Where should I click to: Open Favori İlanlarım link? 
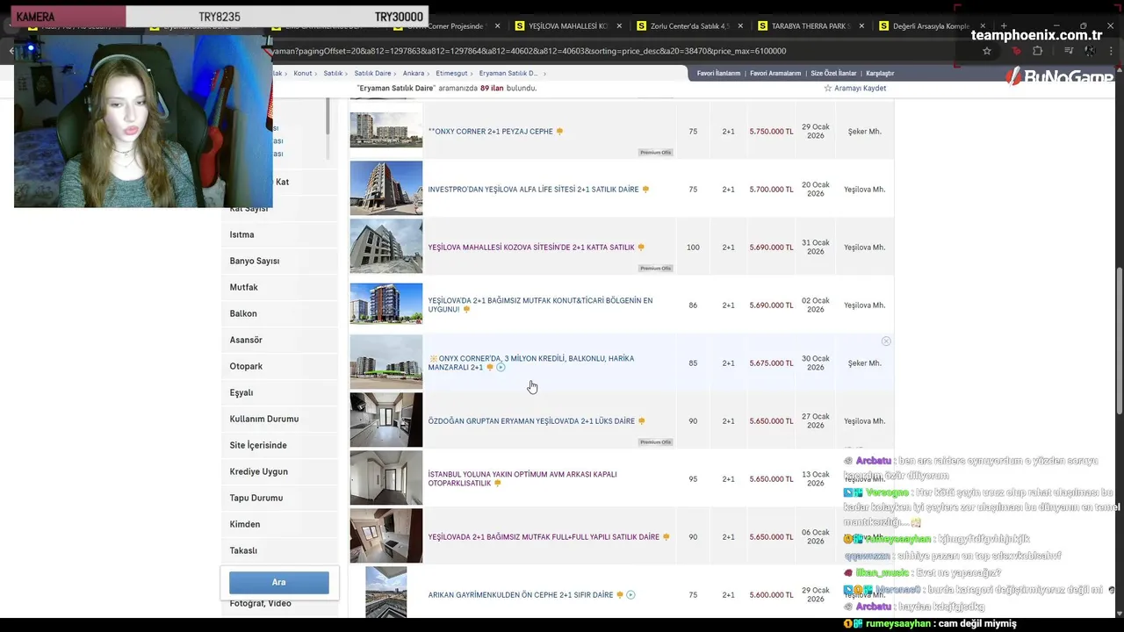click(x=718, y=74)
